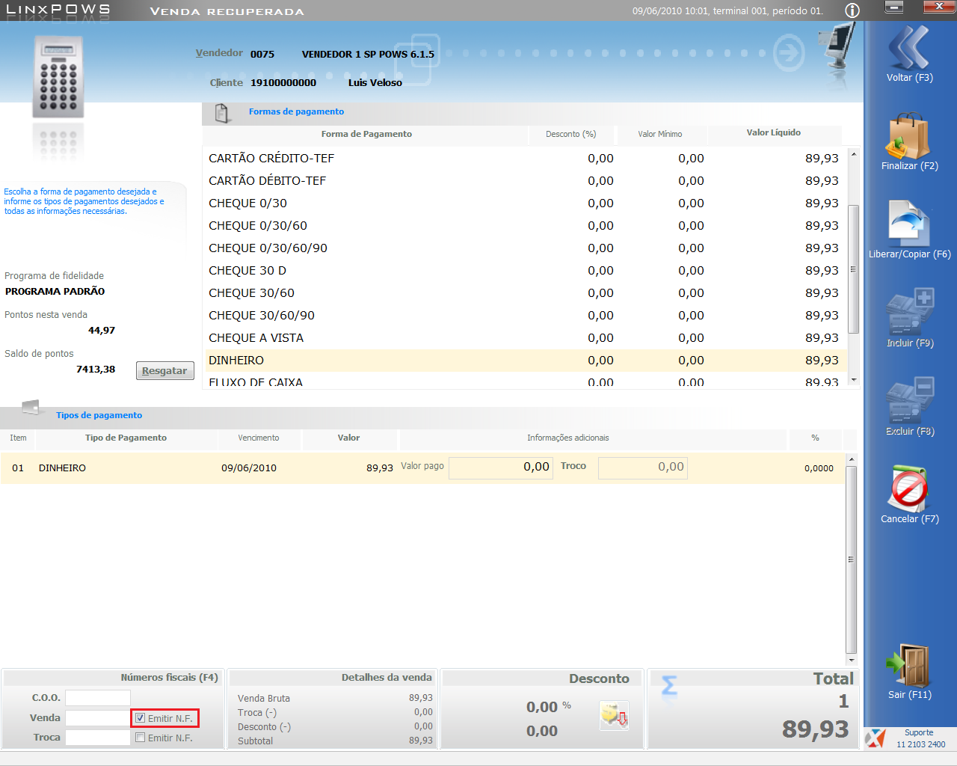The image size is (957, 766).
Task: Click the Resgatar points button
Action: point(165,371)
